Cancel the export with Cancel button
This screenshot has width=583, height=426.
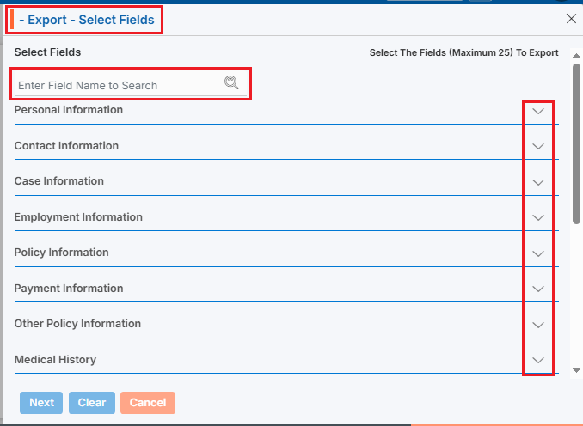[148, 403]
